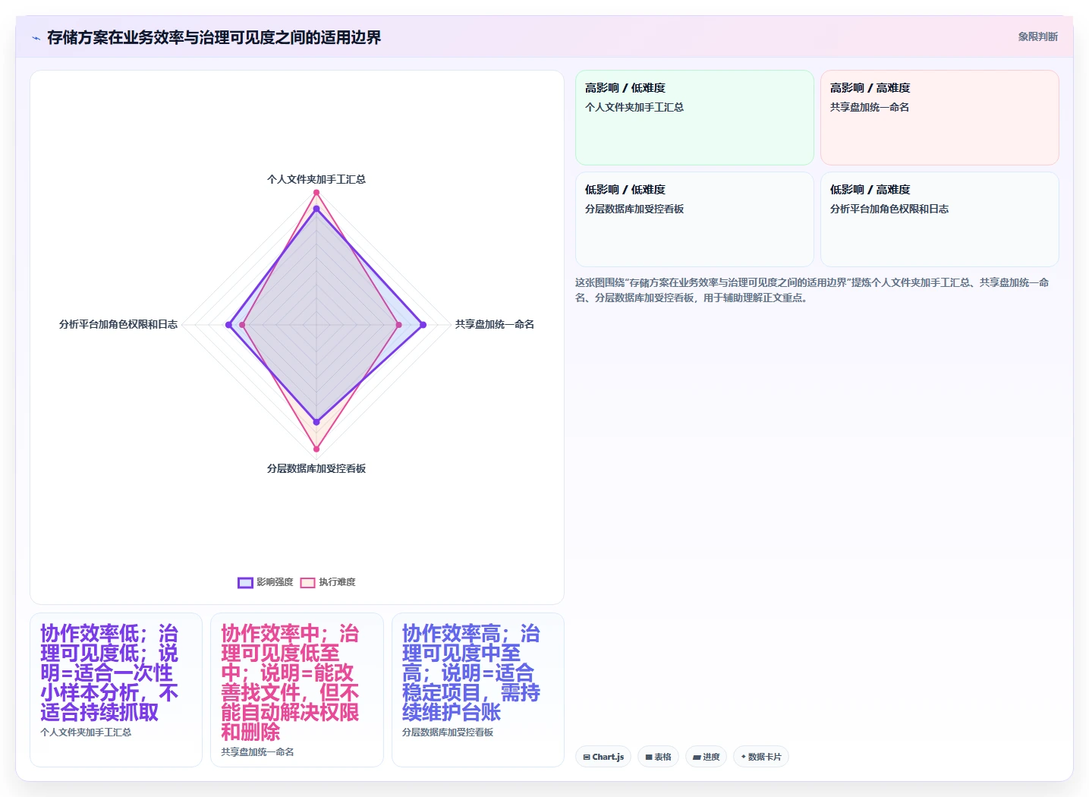1089x797 pixels.
Task: Open the 低影响 / 低难度 quadrant card
Action: 694,219
